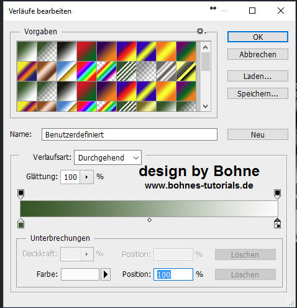Open the Glättung slider arrow
This screenshot has width=297, height=308.
86,177
